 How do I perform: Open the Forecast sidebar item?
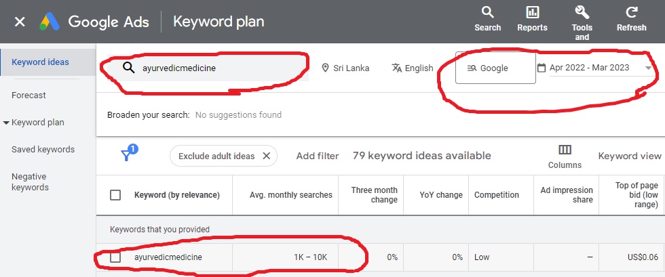[x=28, y=95]
